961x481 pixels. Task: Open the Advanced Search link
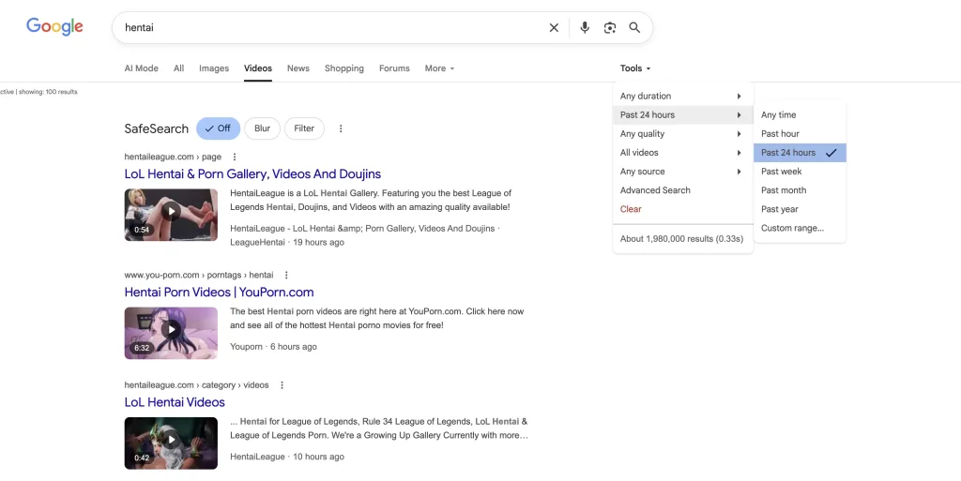pyautogui.click(x=655, y=190)
